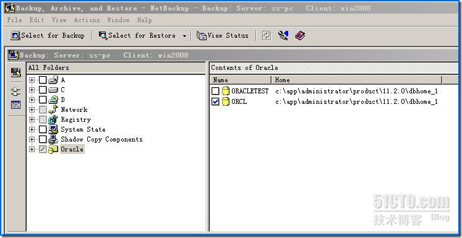462x238 pixels.
Task: Click the help book toolbar icon
Action: (x=300, y=36)
